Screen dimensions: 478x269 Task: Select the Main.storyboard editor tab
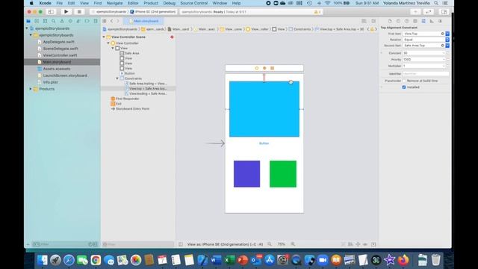click(x=143, y=21)
